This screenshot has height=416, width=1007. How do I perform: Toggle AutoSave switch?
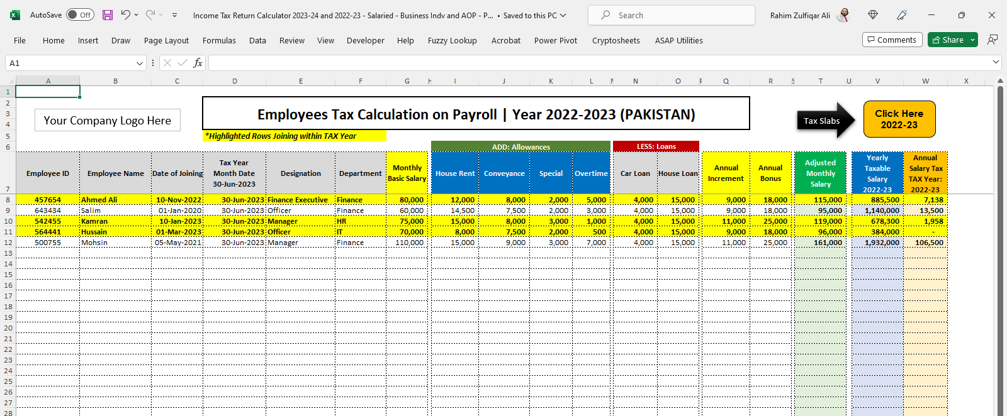[x=80, y=15]
